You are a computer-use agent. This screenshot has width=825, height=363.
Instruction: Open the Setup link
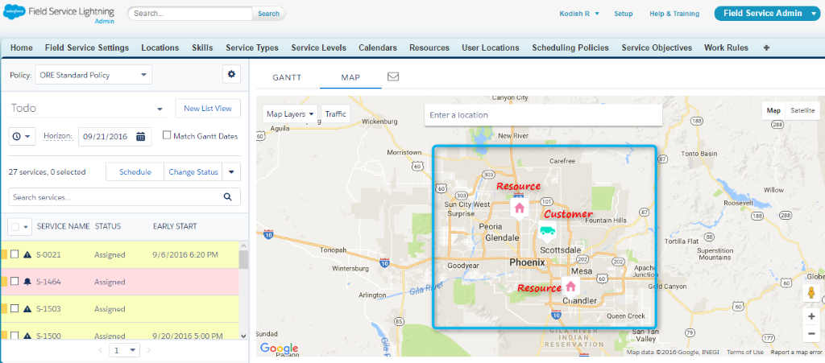(x=624, y=14)
